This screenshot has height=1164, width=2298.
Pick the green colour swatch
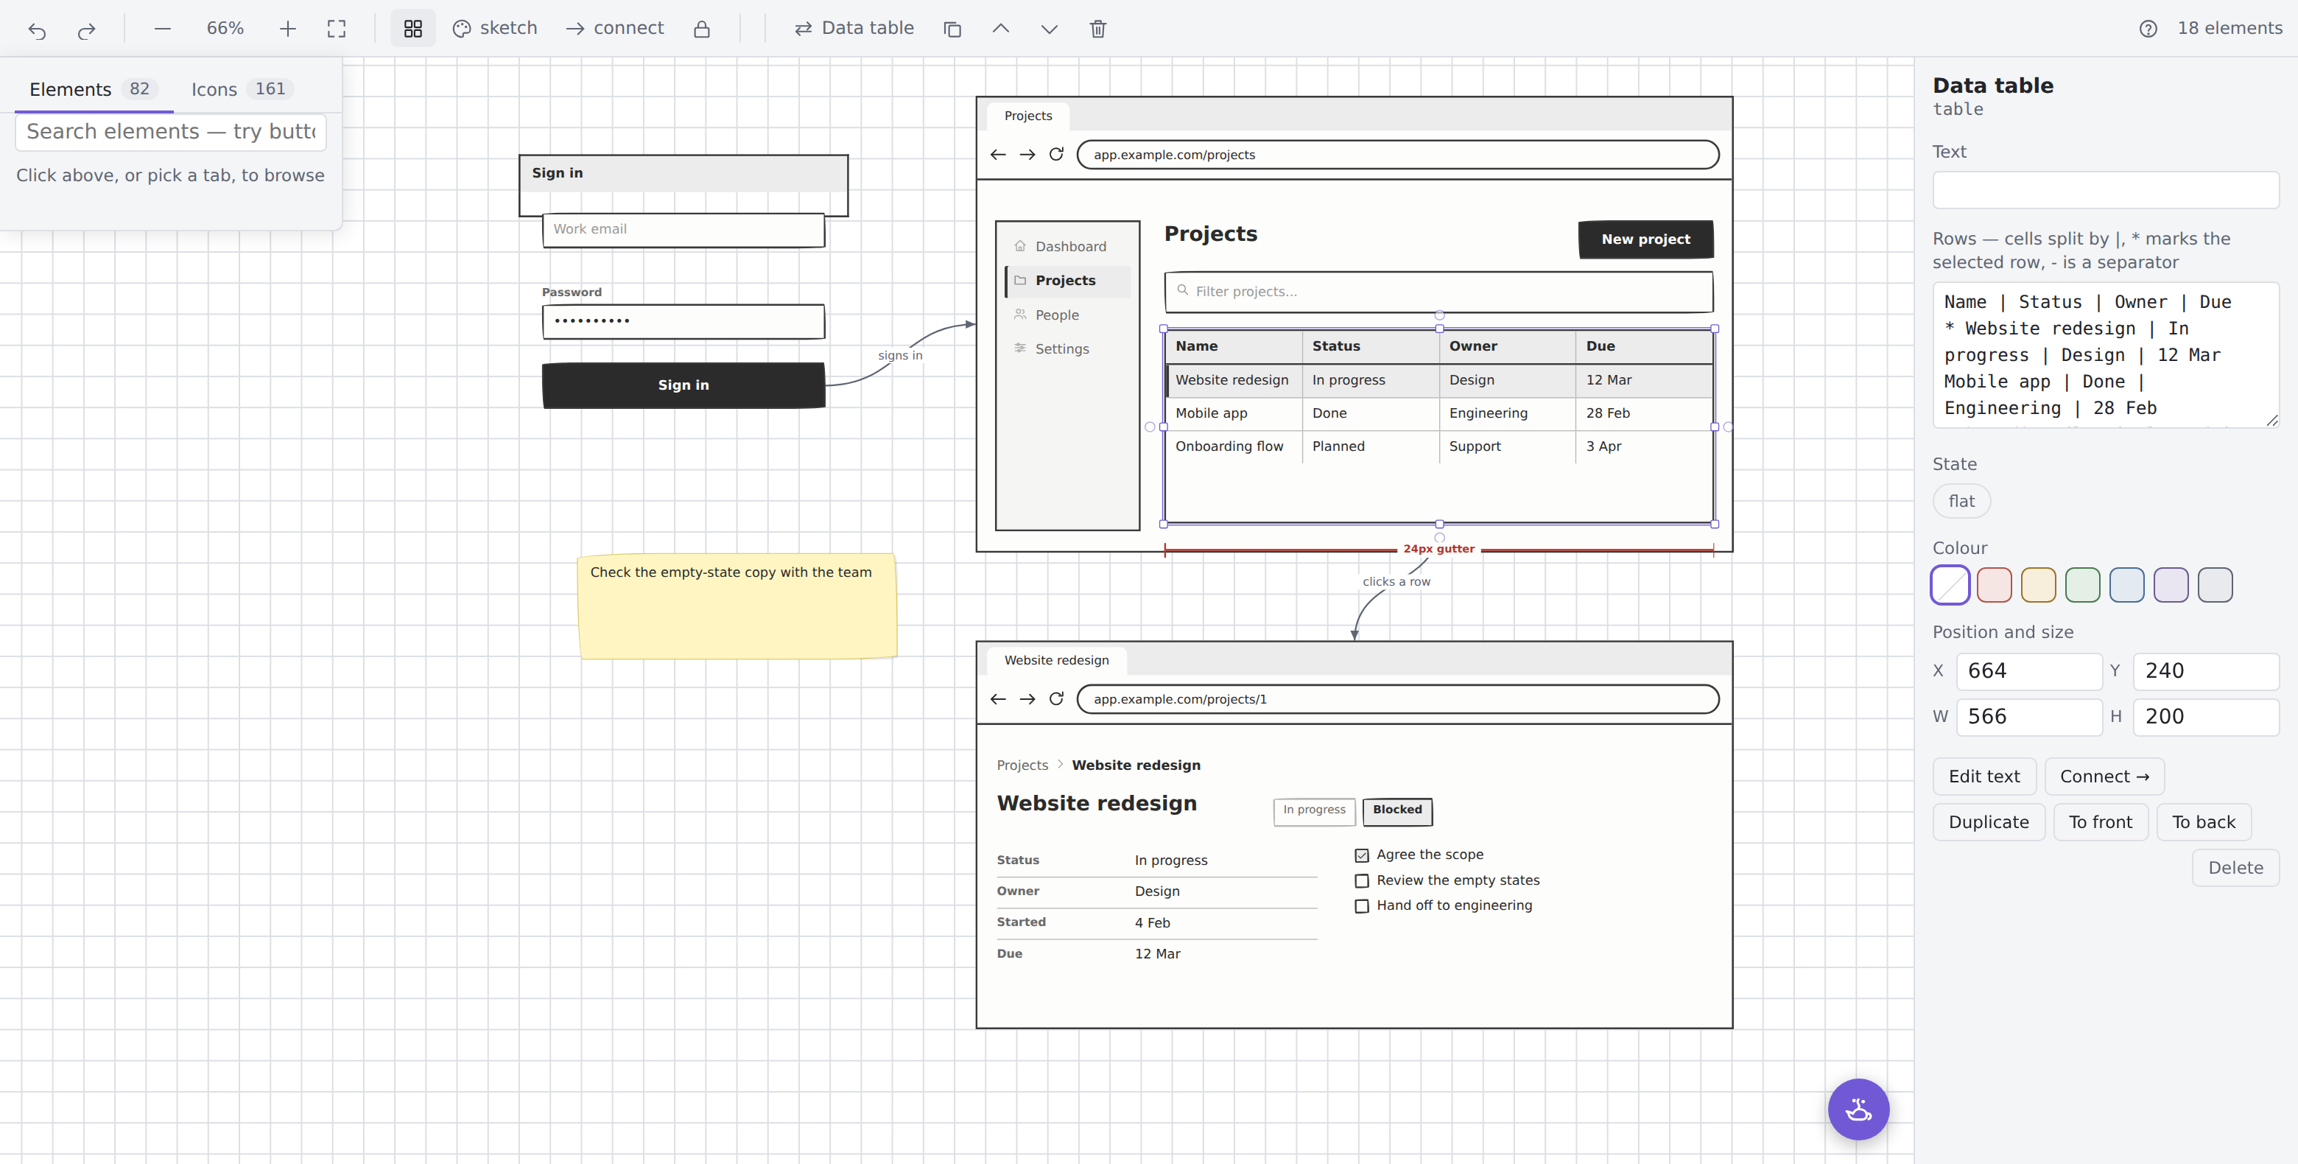click(x=2082, y=585)
